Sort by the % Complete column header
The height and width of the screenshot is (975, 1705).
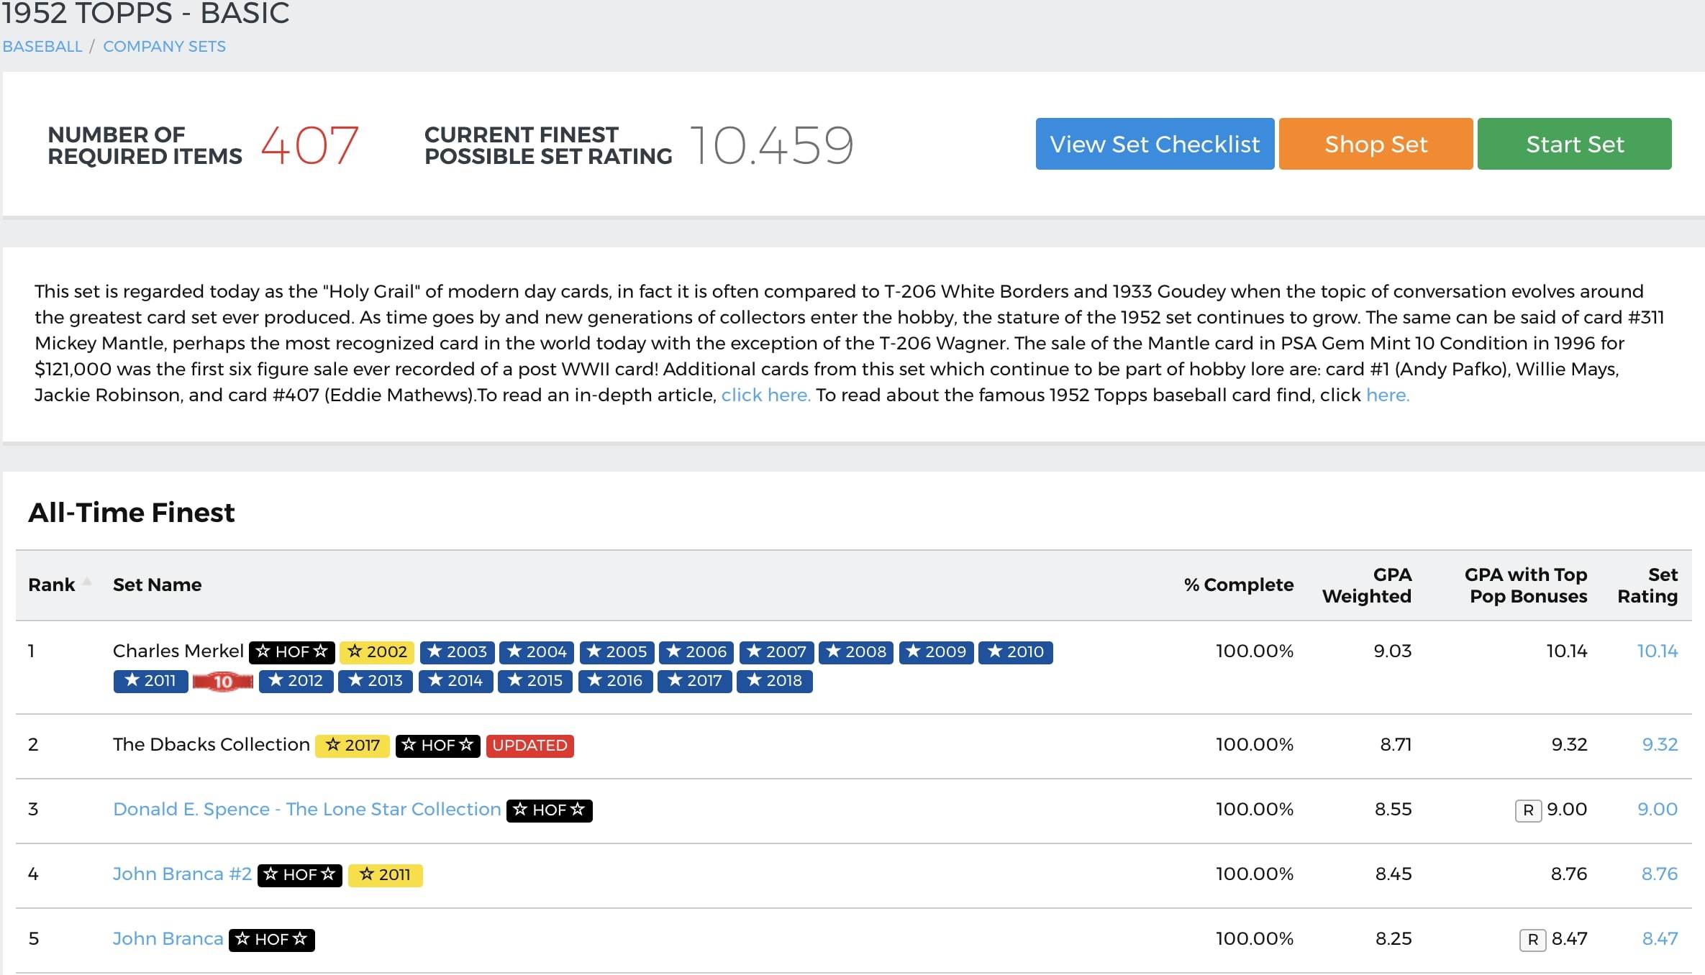tap(1238, 585)
